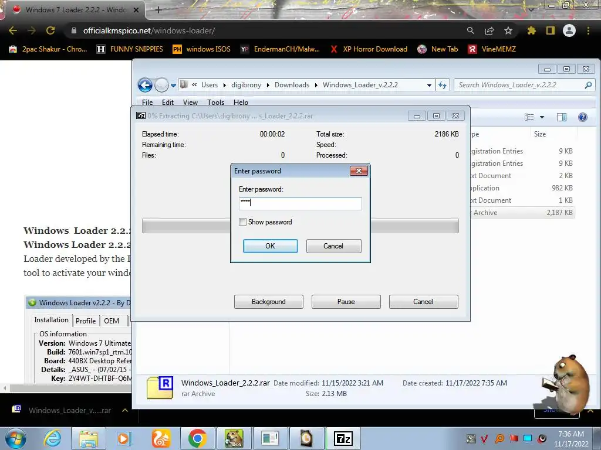
Task: Open XP Horror Download bookmark
Action: click(x=369, y=49)
